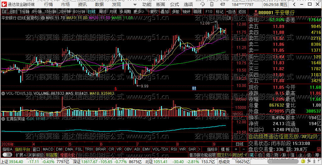Expand 玄霄裂冥锋 indicator dropdown arrow
The width and height of the screenshot is (322, 165).
(3, 119)
